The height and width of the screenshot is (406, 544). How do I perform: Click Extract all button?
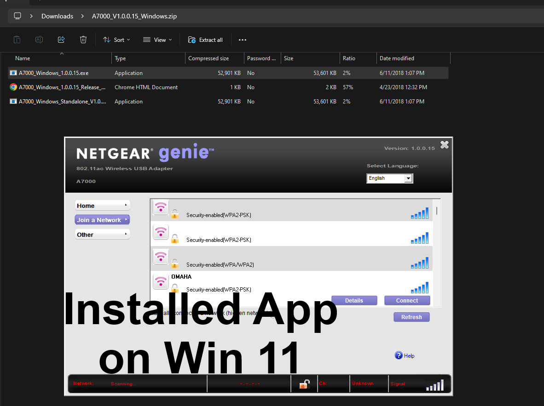click(x=205, y=40)
